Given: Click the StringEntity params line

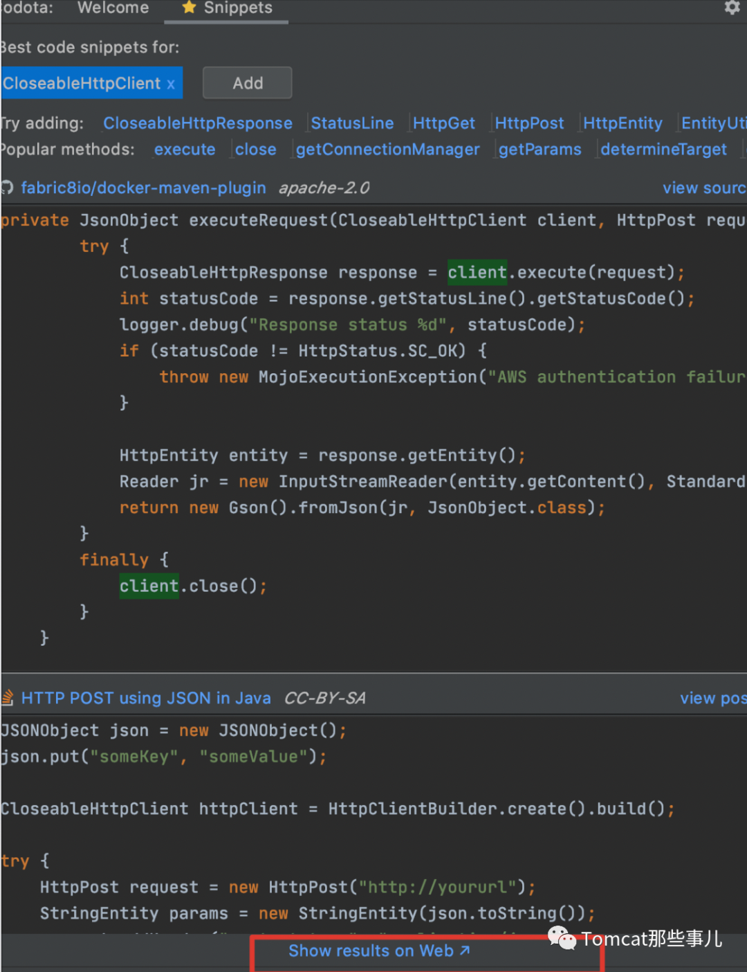Looking at the screenshot, I should (317, 914).
